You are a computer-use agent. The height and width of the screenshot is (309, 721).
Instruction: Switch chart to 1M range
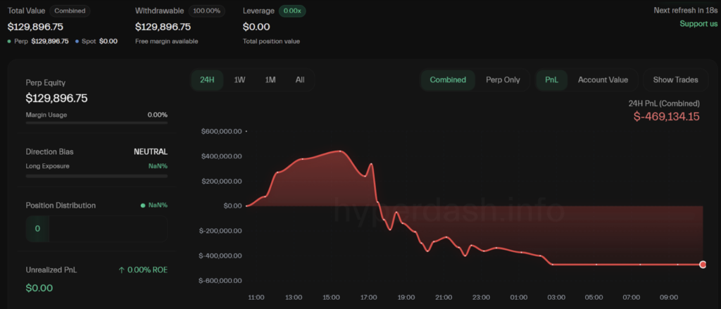(270, 80)
